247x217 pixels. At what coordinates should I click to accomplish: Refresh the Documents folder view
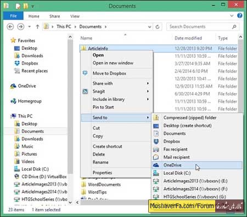point(158,27)
